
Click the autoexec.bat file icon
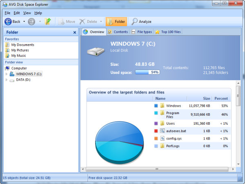pyautogui.click(x=163, y=131)
